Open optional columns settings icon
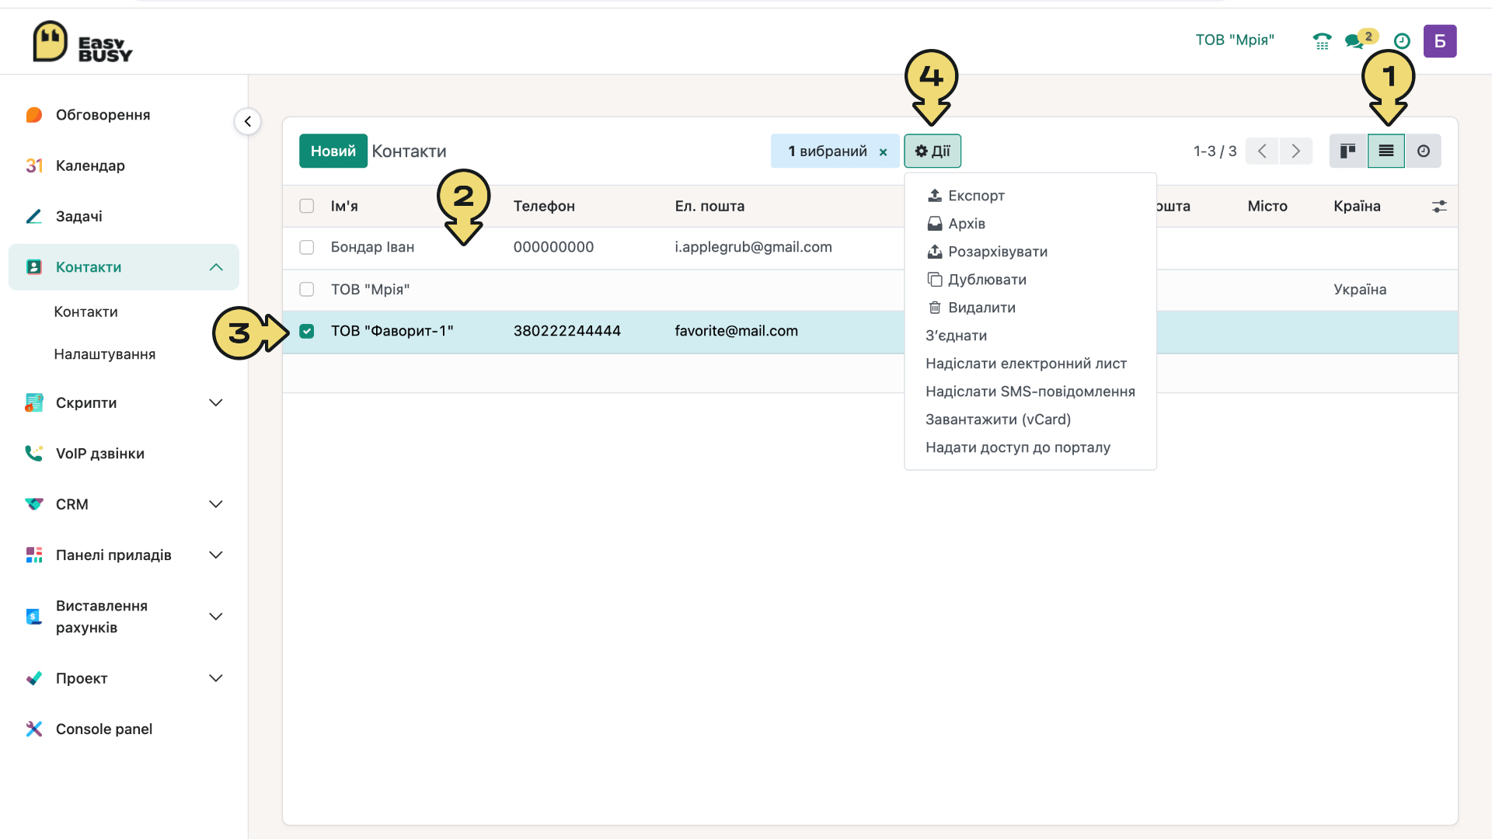The image size is (1492, 839). tap(1439, 206)
